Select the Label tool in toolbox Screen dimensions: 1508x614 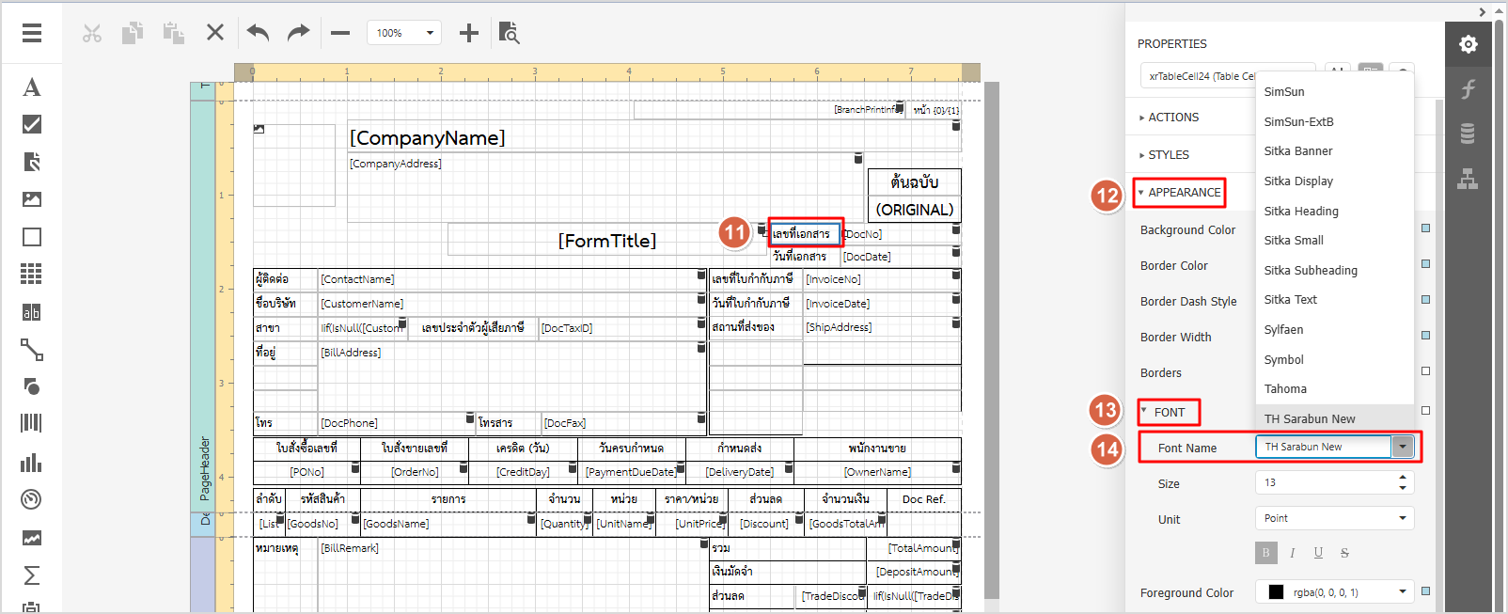[32, 87]
